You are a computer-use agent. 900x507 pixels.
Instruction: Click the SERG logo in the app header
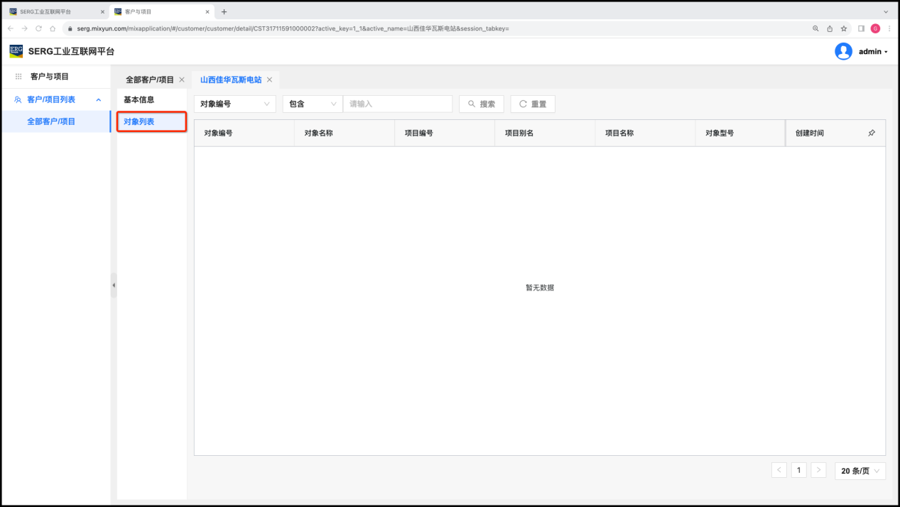(16, 51)
